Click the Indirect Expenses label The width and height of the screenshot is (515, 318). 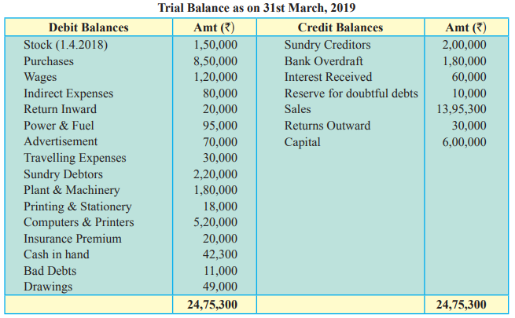tap(68, 93)
